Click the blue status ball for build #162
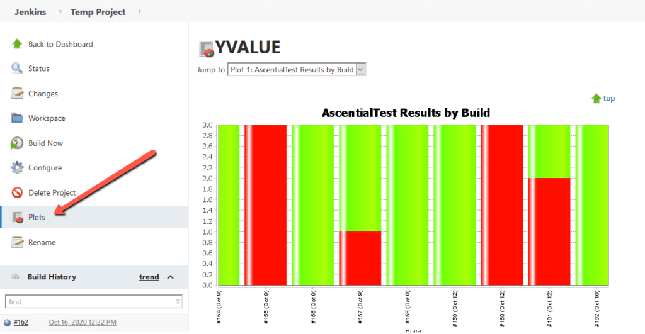This screenshot has width=645, height=334. [x=7, y=323]
